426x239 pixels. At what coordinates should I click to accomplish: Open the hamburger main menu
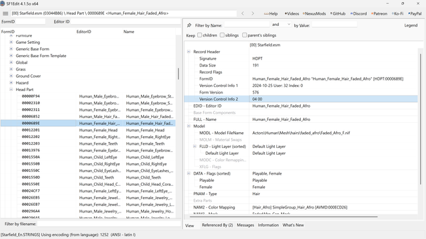click(5, 13)
